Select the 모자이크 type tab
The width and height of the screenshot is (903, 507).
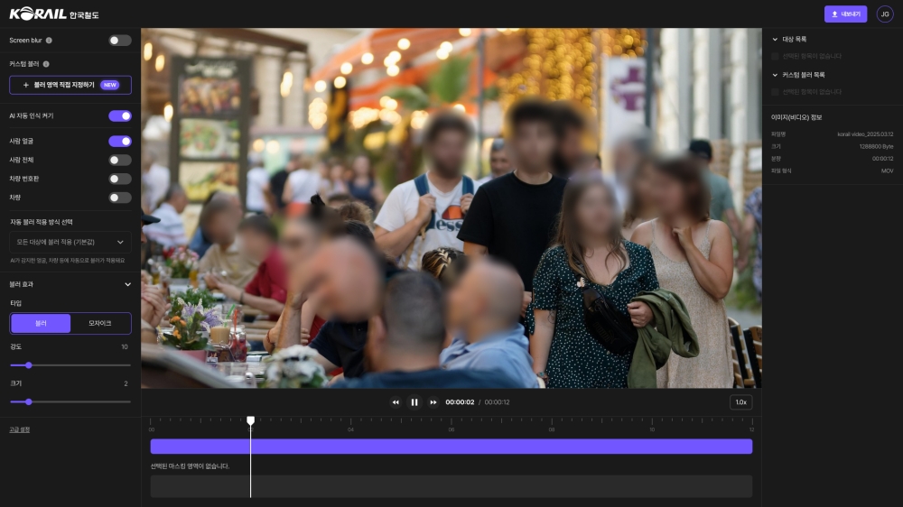(x=100, y=323)
